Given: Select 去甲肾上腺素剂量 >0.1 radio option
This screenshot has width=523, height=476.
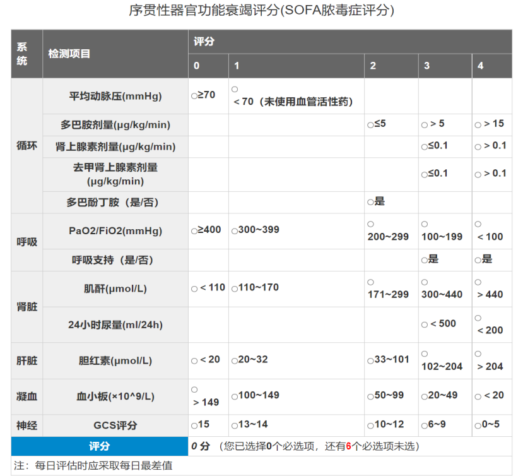Looking at the screenshot, I should (478, 175).
